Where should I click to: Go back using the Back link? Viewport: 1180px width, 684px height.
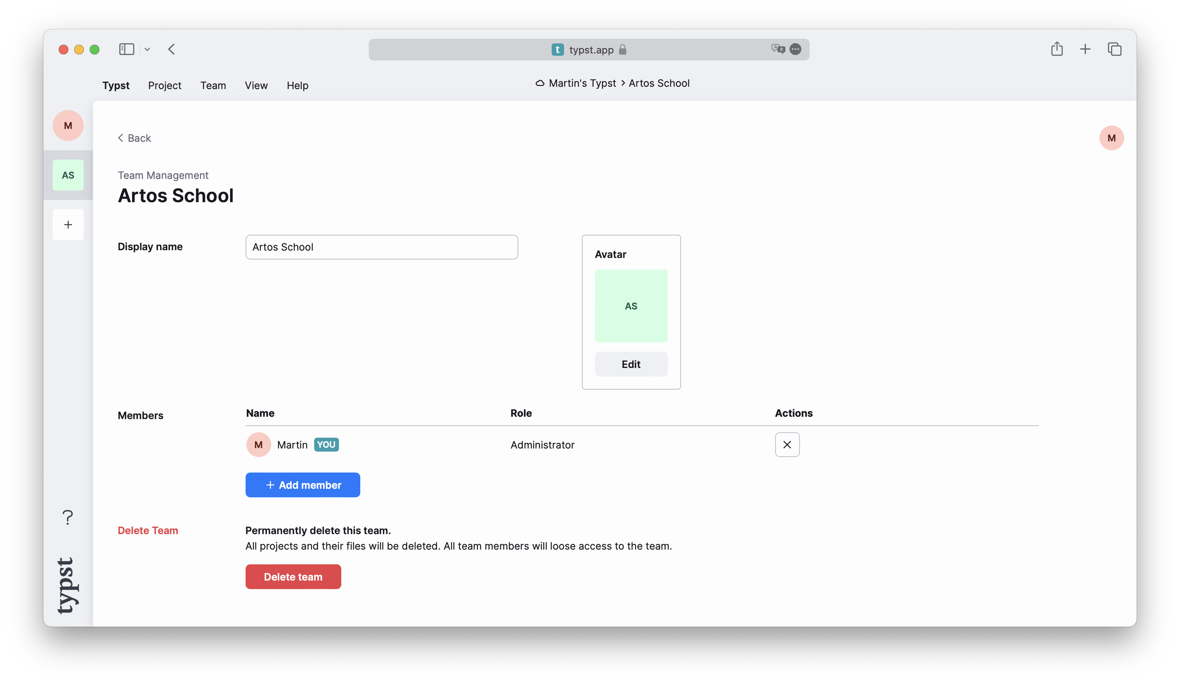tap(134, 138)
